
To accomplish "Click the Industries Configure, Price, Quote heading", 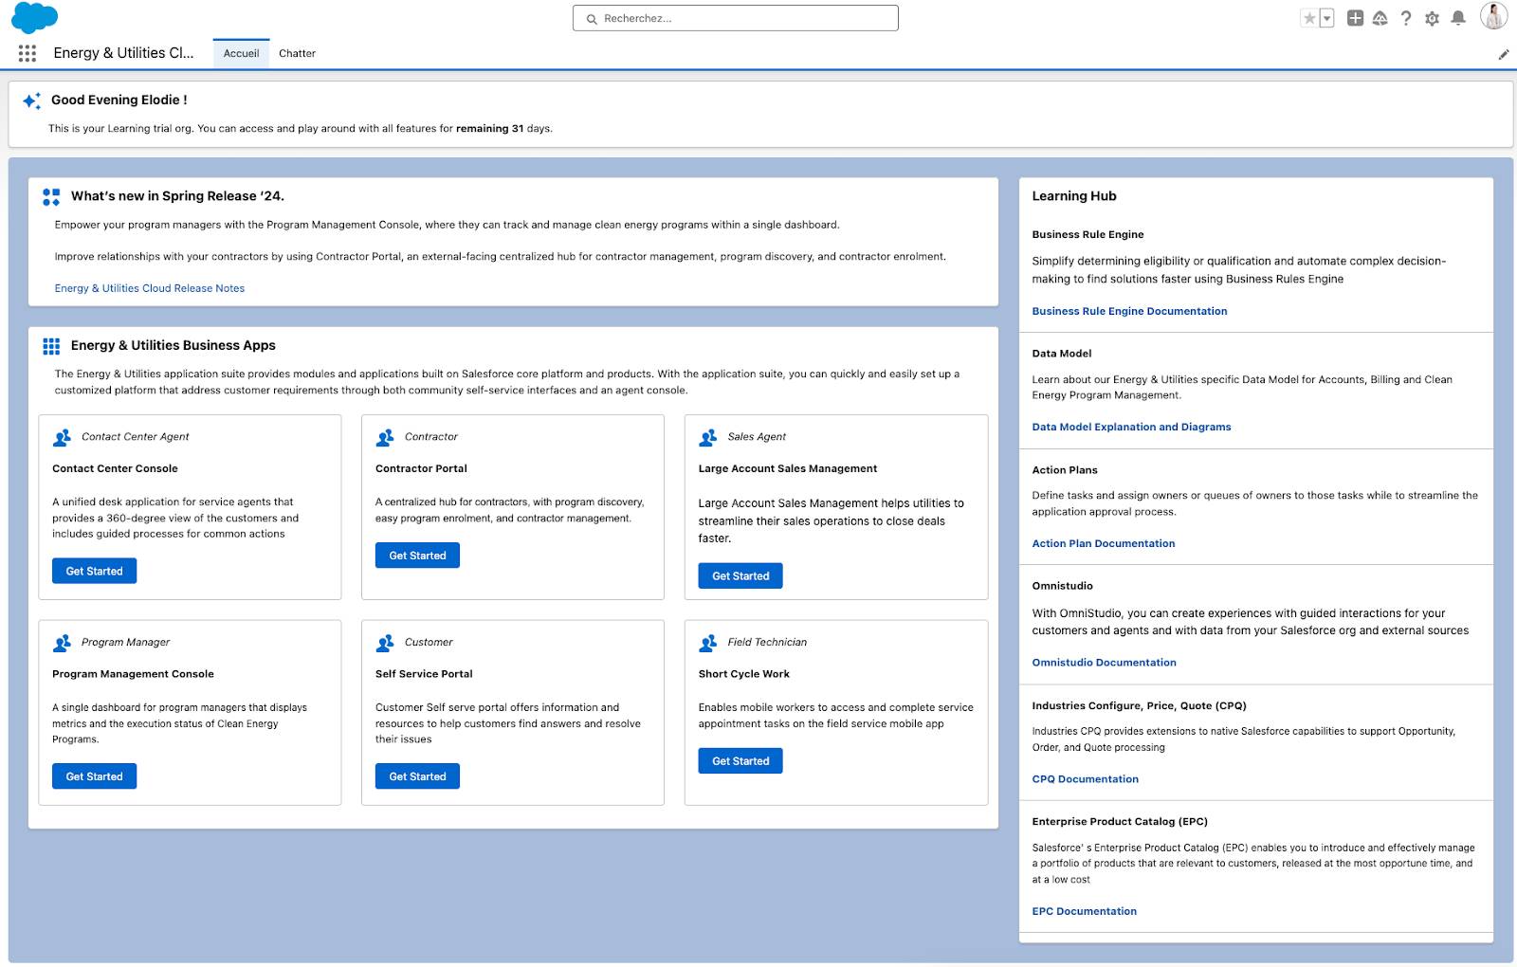I will 1139,705.
